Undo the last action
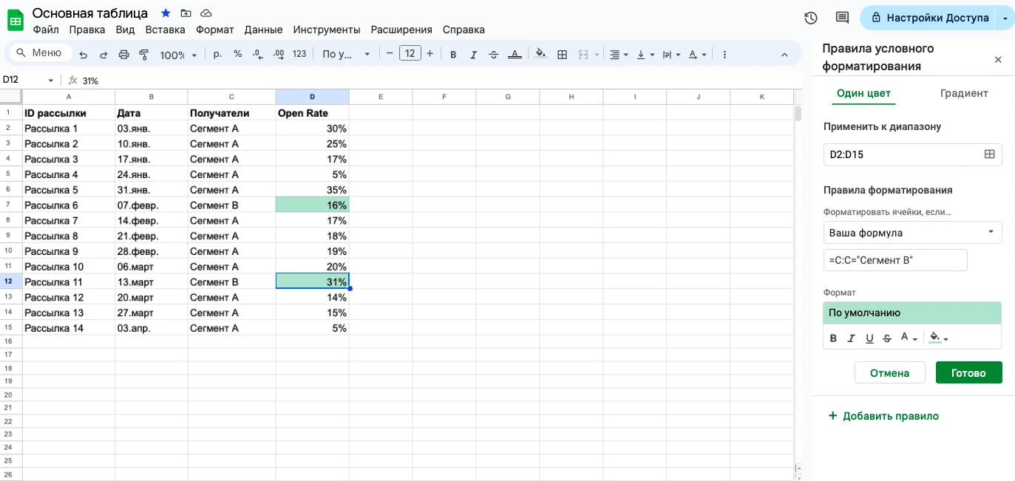The width and height of the screenshot is (1015, 481). pos(84,54)
